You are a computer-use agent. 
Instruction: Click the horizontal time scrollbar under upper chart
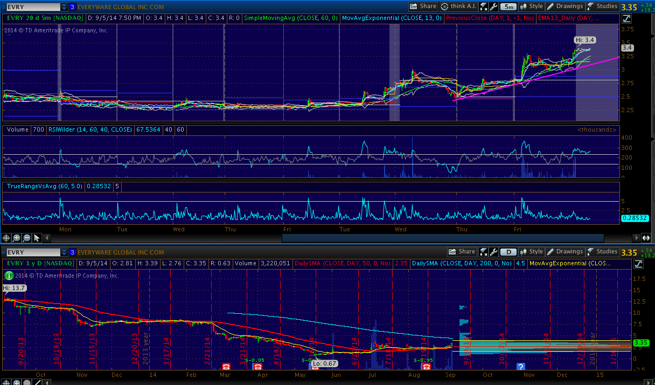point(442,238)
